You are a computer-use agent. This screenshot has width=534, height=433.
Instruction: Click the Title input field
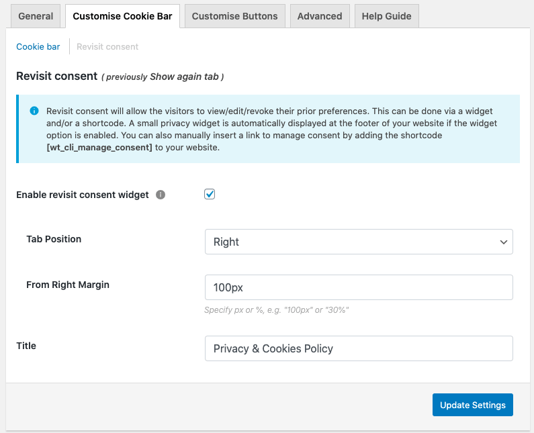click(359, 348)
